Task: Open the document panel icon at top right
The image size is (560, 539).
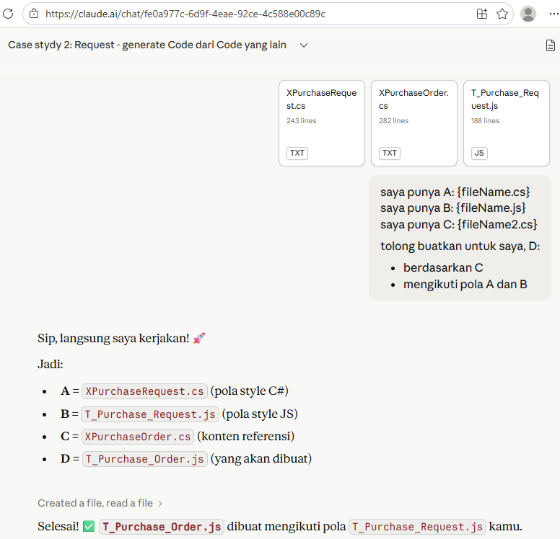Action: click(551, 45)
